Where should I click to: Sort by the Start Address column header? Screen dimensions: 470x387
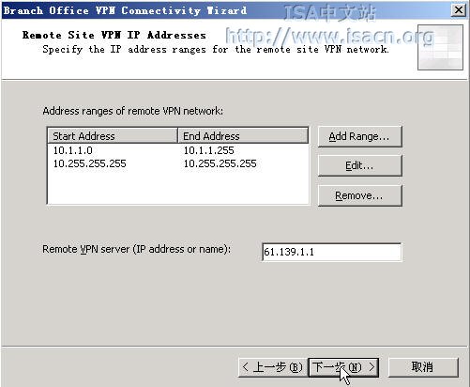click(x=113, y=136)
